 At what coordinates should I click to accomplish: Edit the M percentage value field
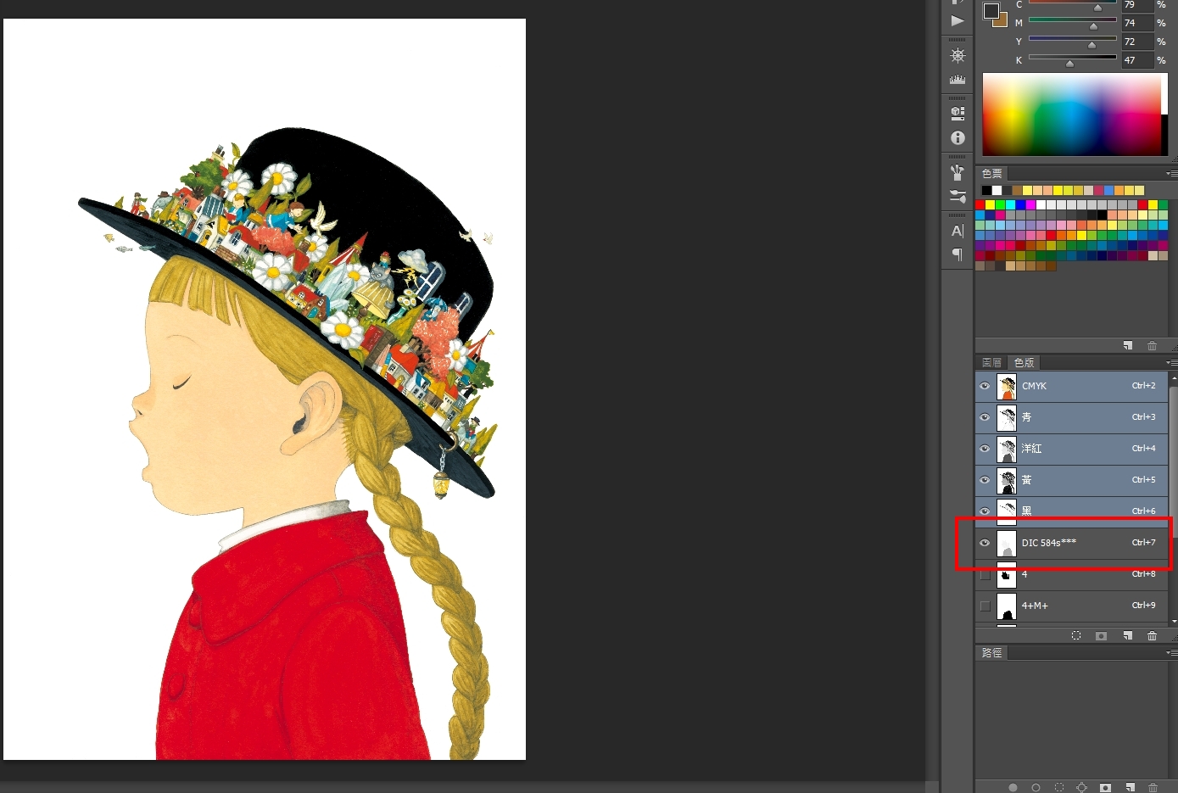(1136, 23)
